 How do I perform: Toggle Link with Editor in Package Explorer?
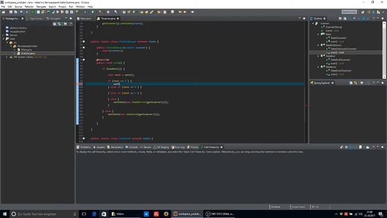59,24
